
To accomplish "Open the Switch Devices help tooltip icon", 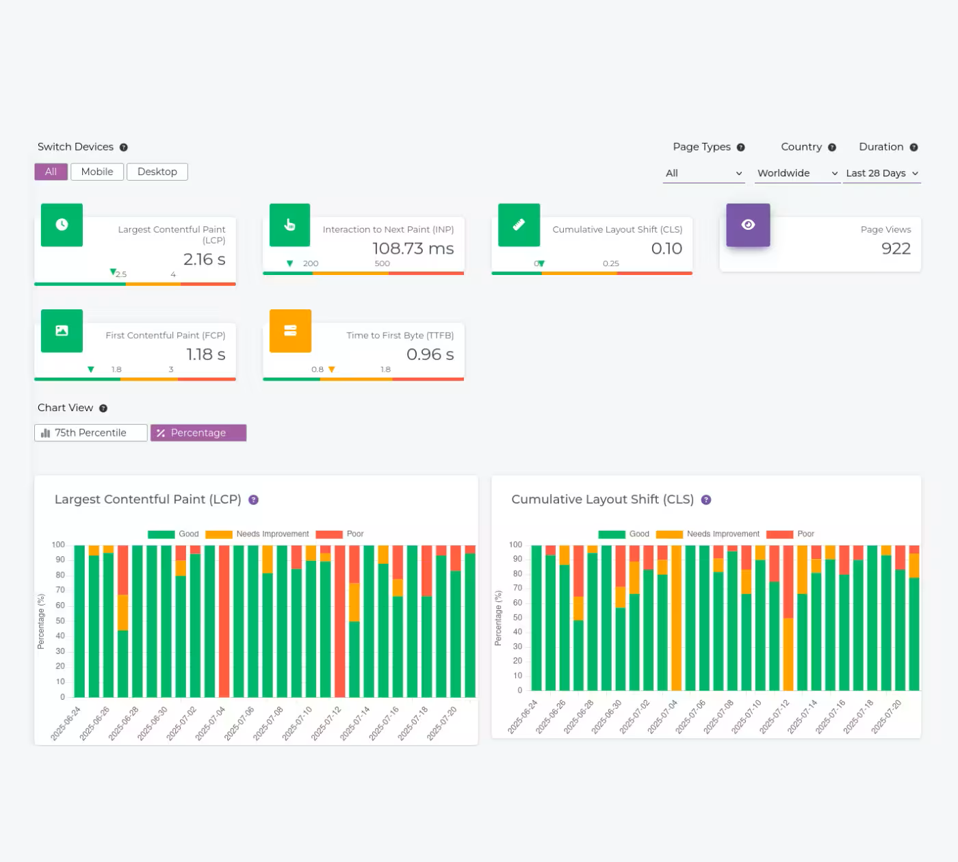I will [x=124, y=146].
